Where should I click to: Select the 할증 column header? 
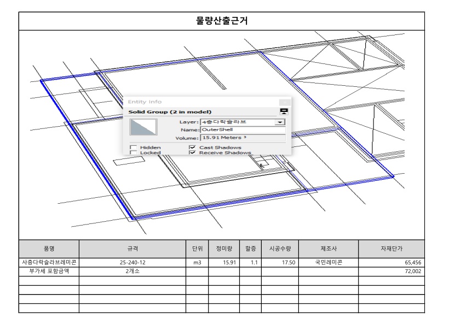pos(251,249)
